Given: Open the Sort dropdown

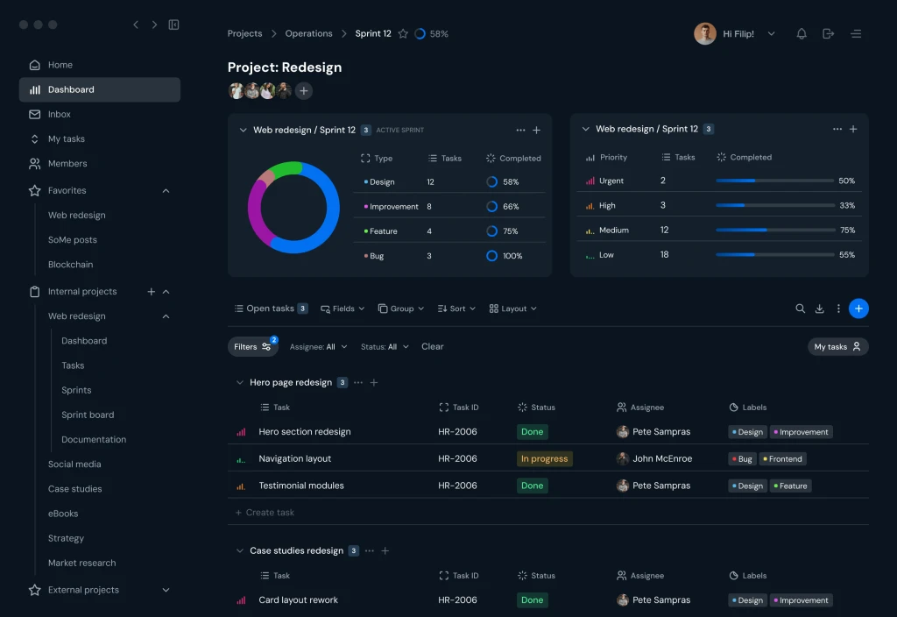Looking at the screenshot, I should (456, 308).
